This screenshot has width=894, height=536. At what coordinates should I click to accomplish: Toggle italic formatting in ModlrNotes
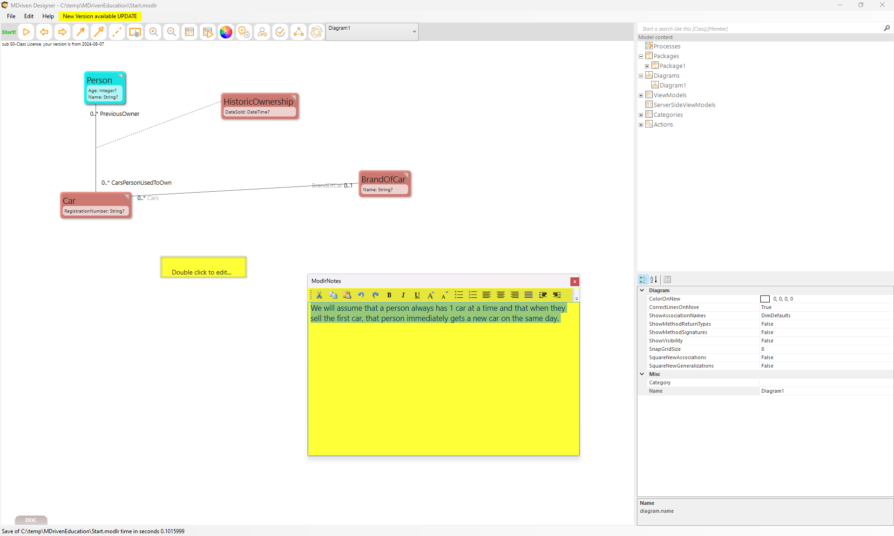(x=403, y=295)
